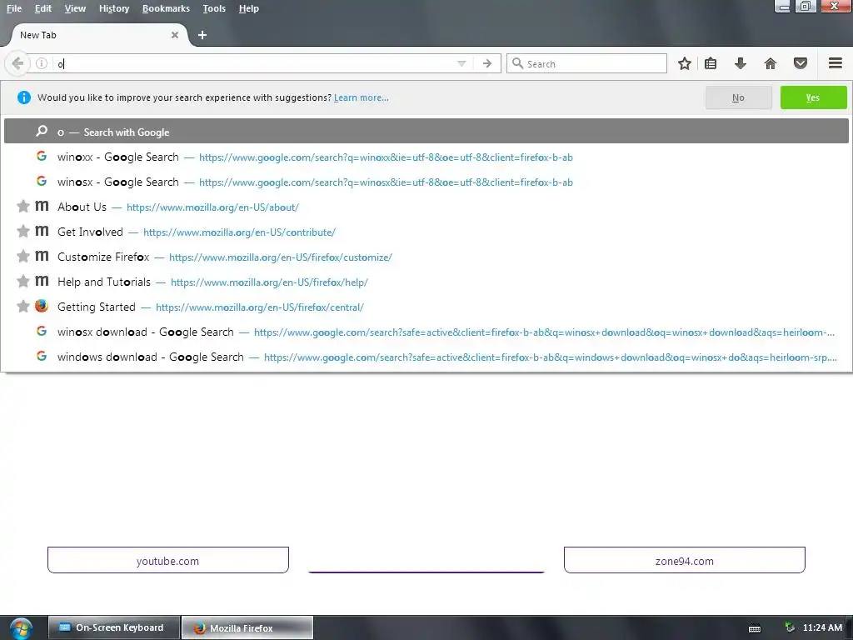
Task: Click Yes to enable search suggestions
Action: pyautogui.click(x=813, y=98)
